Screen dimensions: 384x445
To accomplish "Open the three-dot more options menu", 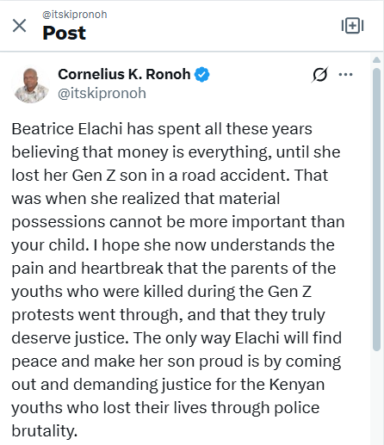I will (x=345, y=75).
